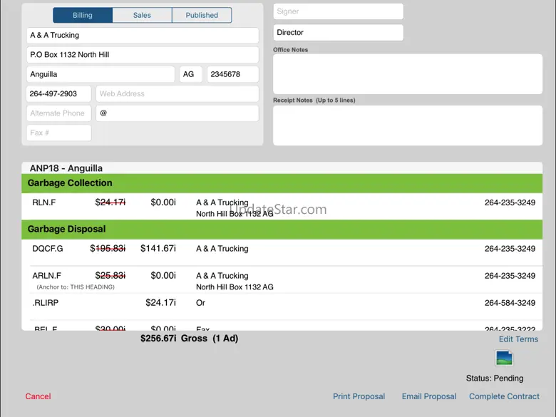Click inside the Office Notes box
Image resolution: width=556 pixels, height=417 pixels.
[408, 74]
